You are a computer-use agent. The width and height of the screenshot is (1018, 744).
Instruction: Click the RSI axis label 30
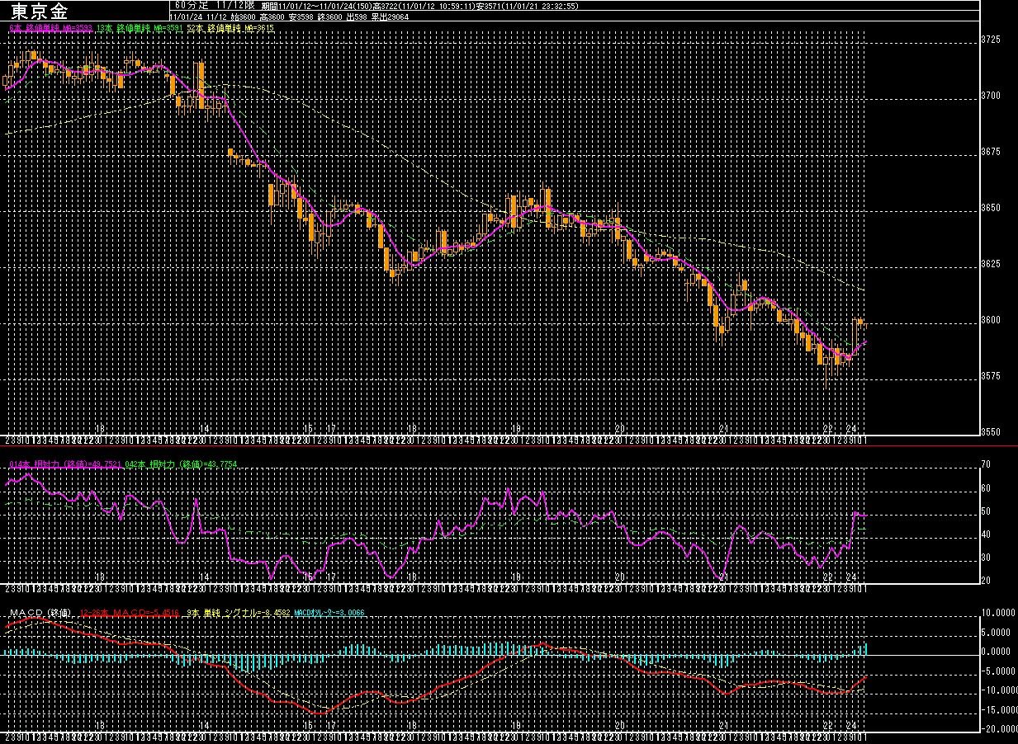point(985,558)
